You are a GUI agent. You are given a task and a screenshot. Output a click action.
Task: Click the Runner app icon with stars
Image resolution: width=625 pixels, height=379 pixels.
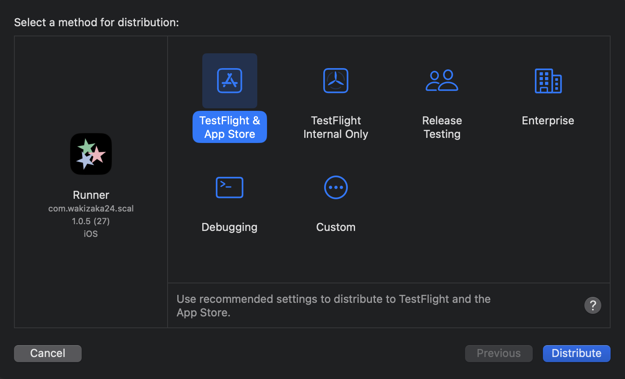click(91, 154)
